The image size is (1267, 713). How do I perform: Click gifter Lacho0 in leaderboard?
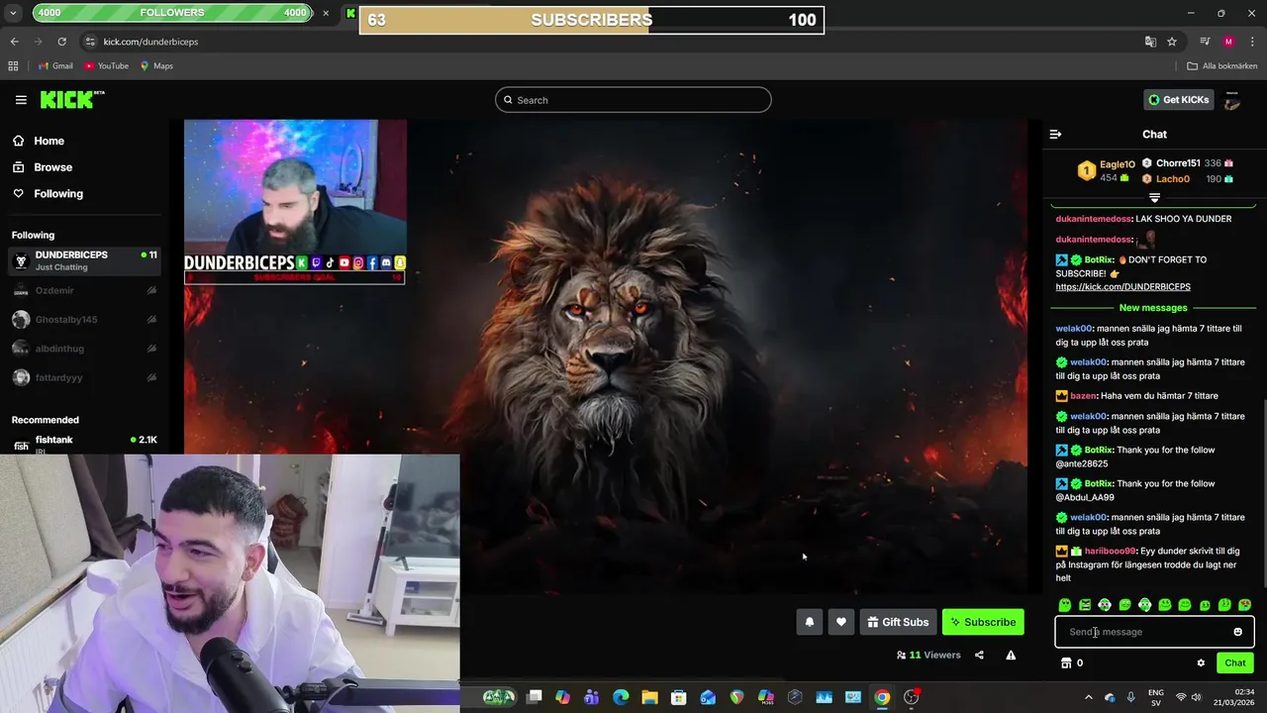tap(1173, 179)
